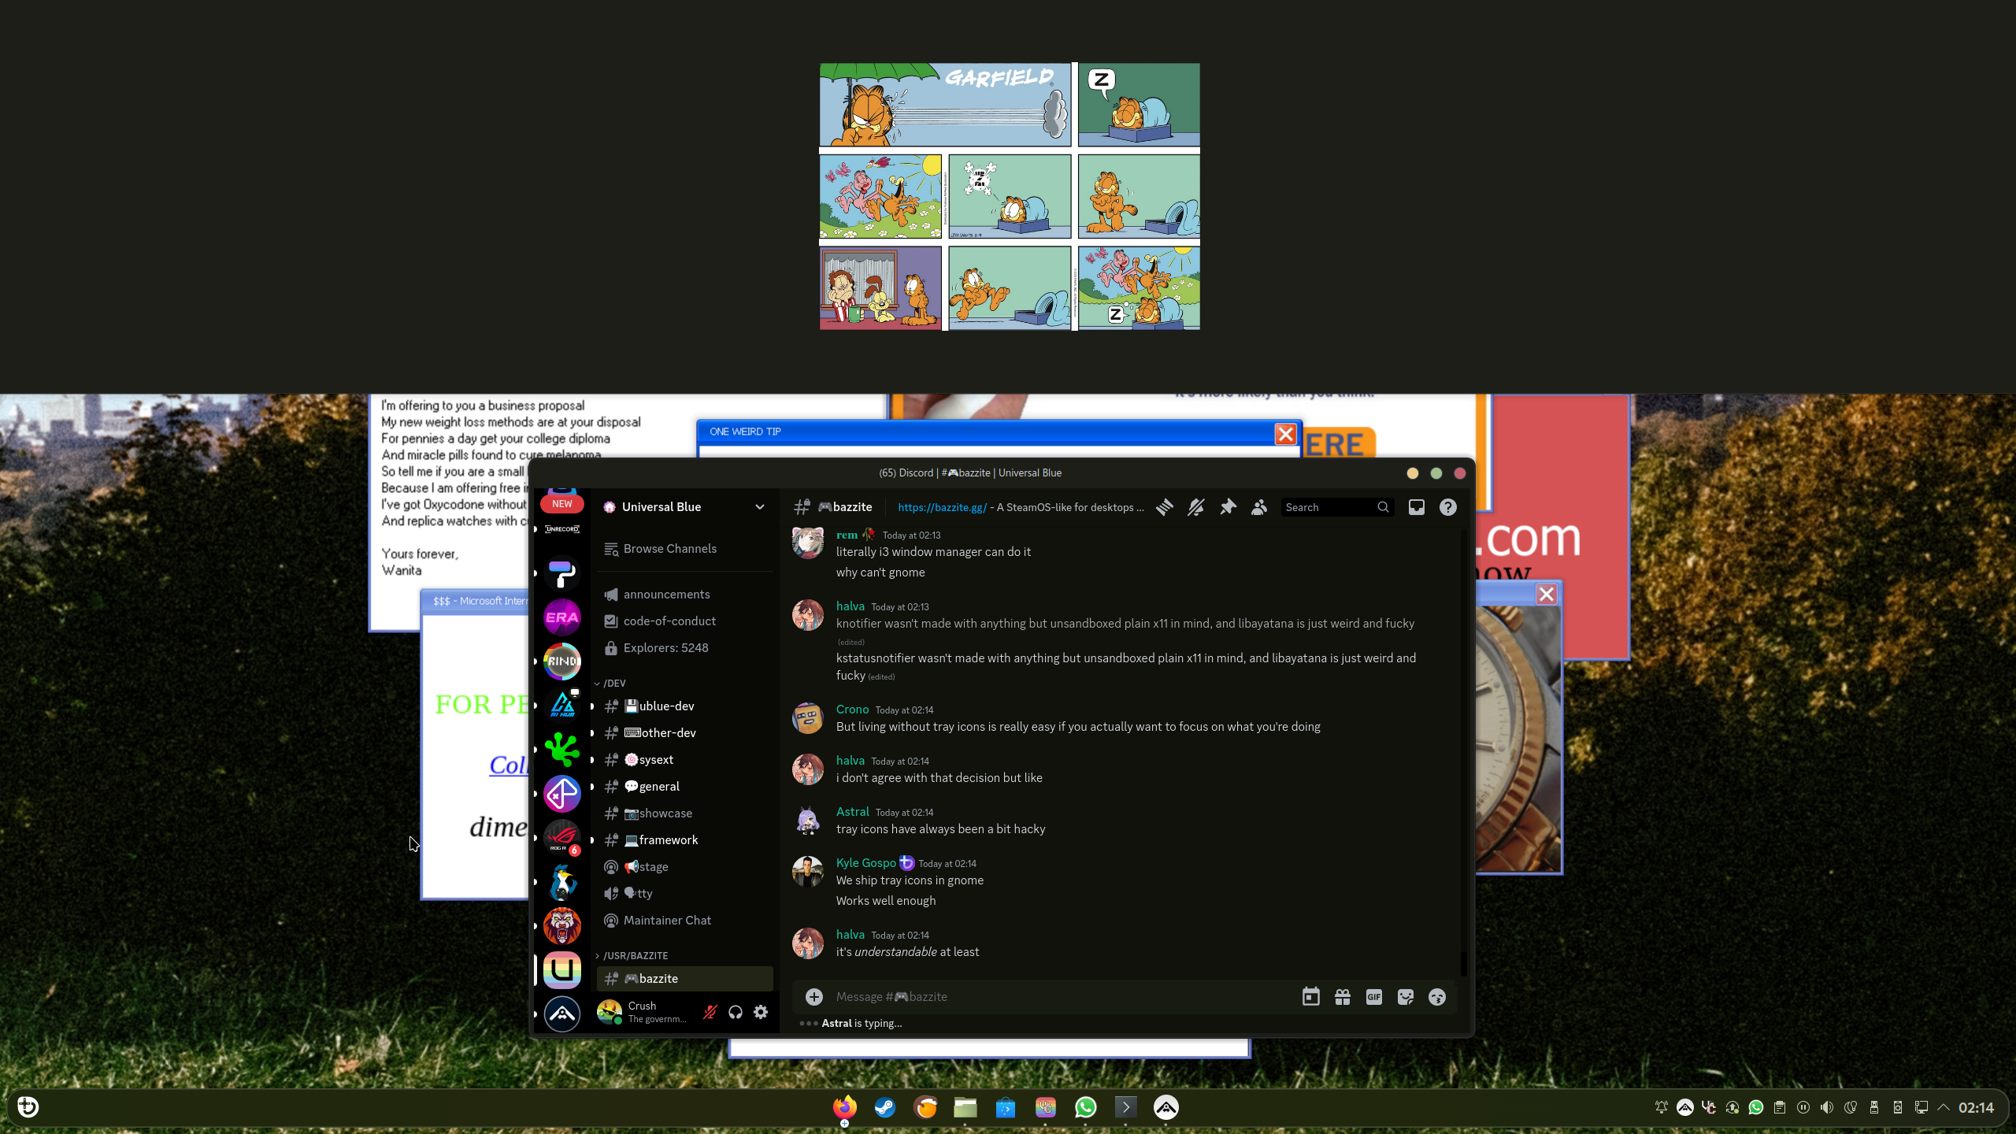The width and height of the screenshot is (2016, 1134).
Task: Unmute the microphone in user panel
Action: 710,1012
